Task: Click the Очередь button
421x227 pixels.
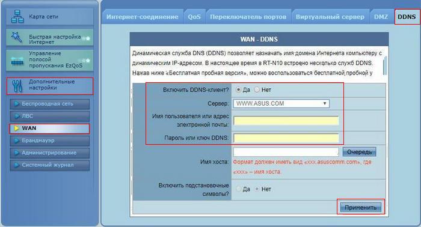Action: 359,152
